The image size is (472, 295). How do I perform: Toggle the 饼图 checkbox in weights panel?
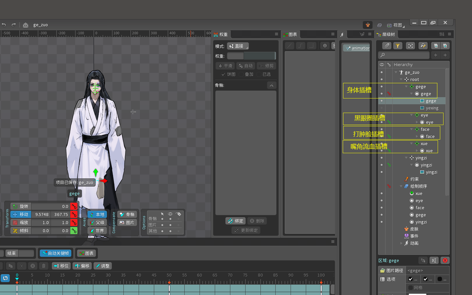tap(223, 74)
